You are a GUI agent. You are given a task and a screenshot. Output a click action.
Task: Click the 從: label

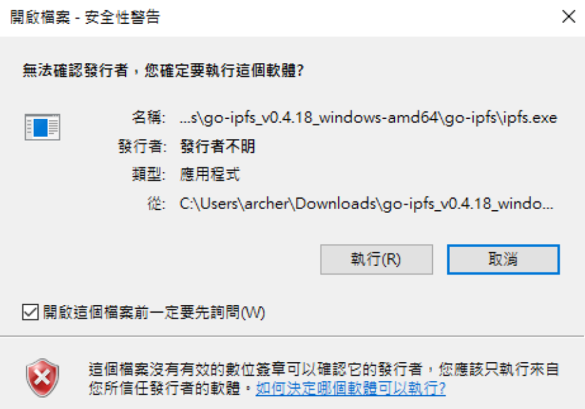(156, 204)
